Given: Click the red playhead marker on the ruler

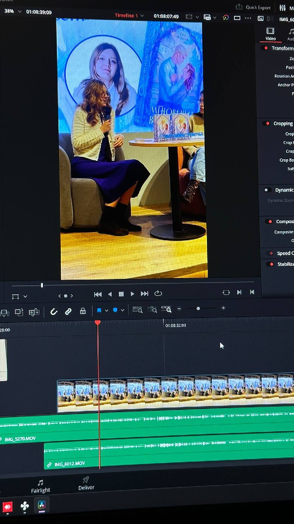Looking at the screenshot, I should [98, 323].
